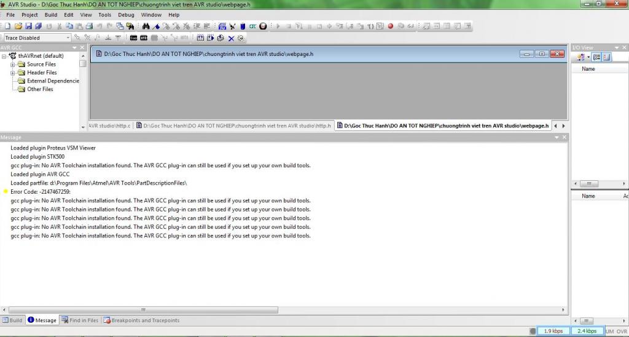Click the Find binoculars icon

pos(146,26)
